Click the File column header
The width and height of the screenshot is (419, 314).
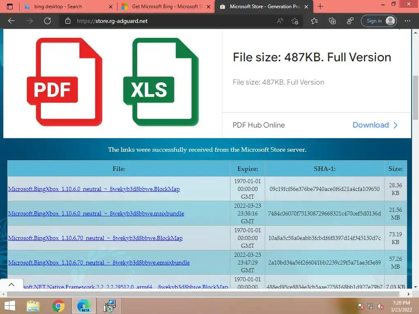pos(119,168)
